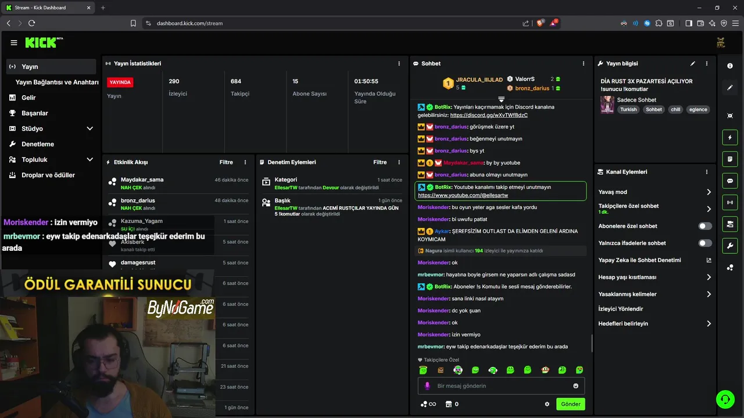Expand Hedefleri belirleyin option
The width and height of the screenshot is (744, 418).
654,323
